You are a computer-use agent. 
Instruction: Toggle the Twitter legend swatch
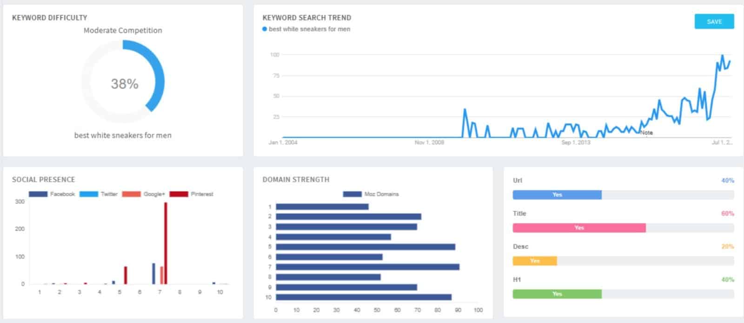click(89, 194)
